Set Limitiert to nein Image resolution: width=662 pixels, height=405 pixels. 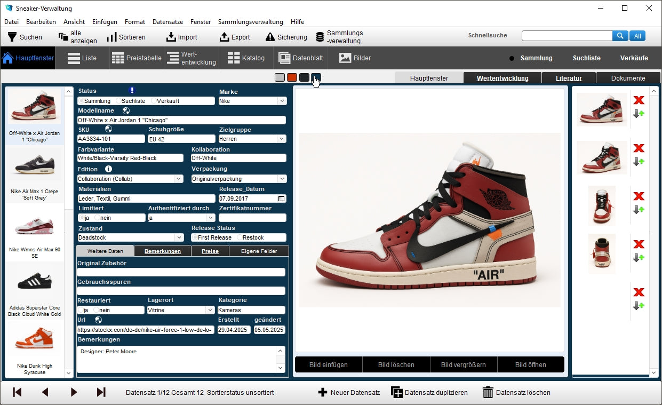point(97,218)
